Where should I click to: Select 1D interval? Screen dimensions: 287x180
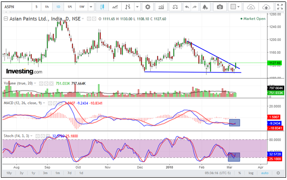58,7
